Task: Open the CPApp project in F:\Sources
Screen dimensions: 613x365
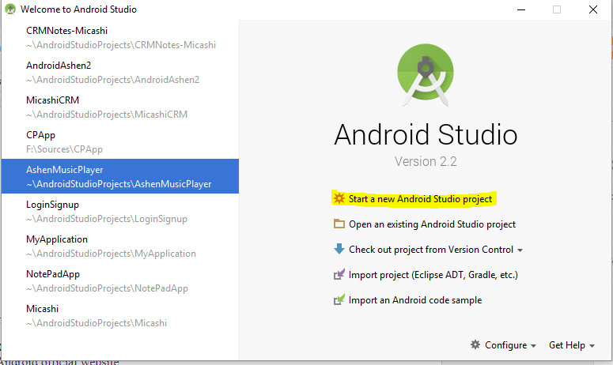Action: 120,141
